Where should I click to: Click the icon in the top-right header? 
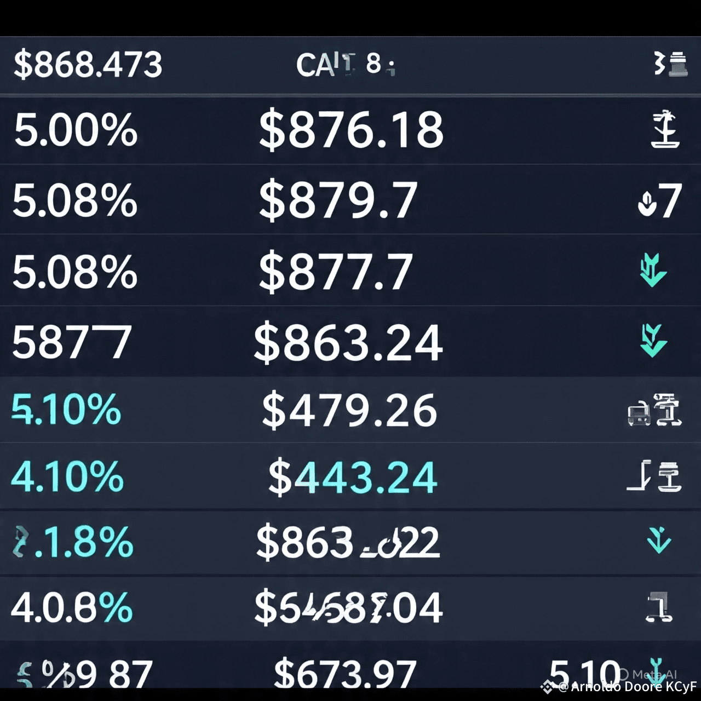coord(671,64)
